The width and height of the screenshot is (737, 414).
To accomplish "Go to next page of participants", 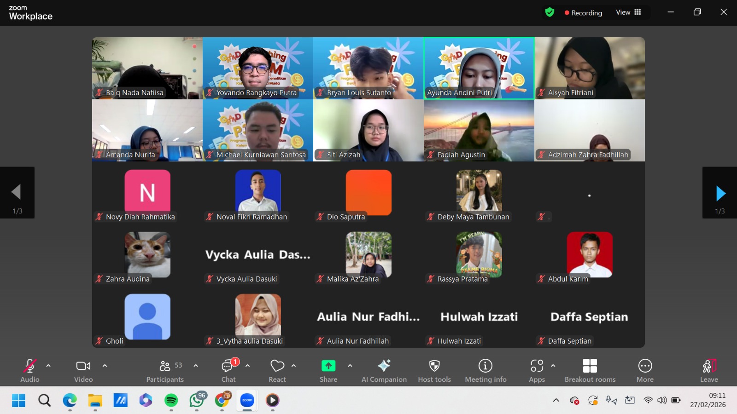I will click(x=720, y=193).
